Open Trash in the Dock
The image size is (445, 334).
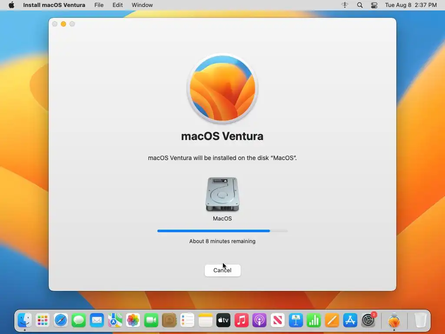tap(420, 321)
